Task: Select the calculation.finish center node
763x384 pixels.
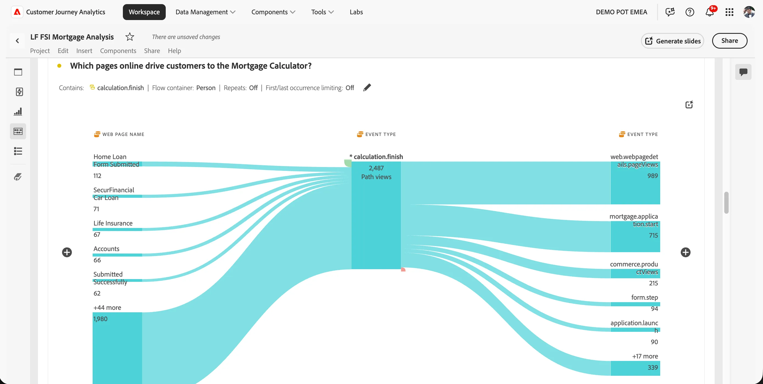Action: click(x=376, y=215)
